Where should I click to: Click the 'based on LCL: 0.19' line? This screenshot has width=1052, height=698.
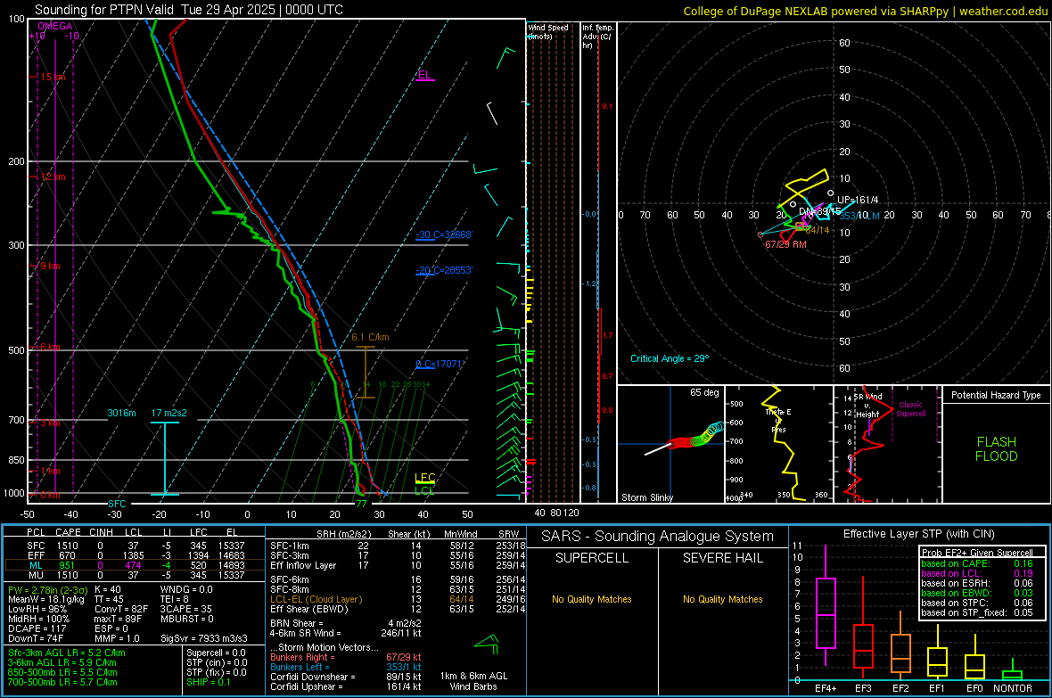(x=977, y=573)
